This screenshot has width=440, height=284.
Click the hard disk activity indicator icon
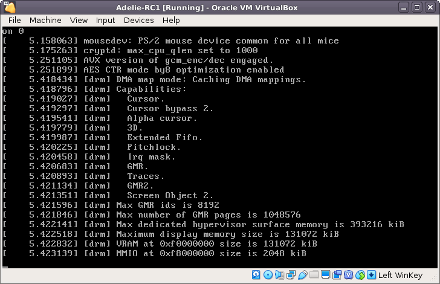pos(256,275)
